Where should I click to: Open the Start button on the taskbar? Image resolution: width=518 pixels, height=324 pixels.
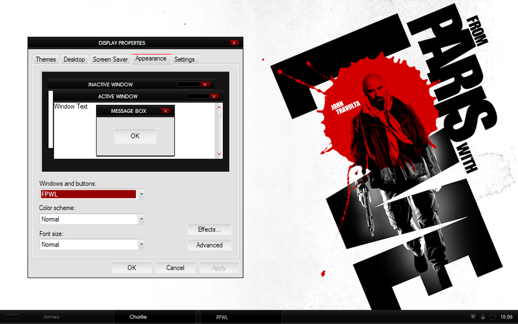tap(12, 317)
